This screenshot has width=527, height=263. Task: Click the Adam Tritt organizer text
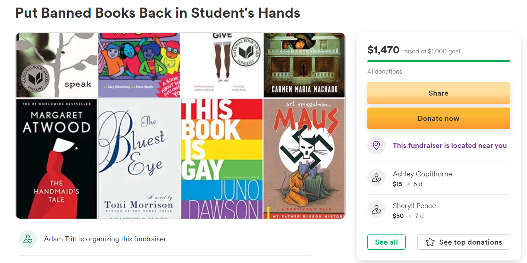click(105, 239)
